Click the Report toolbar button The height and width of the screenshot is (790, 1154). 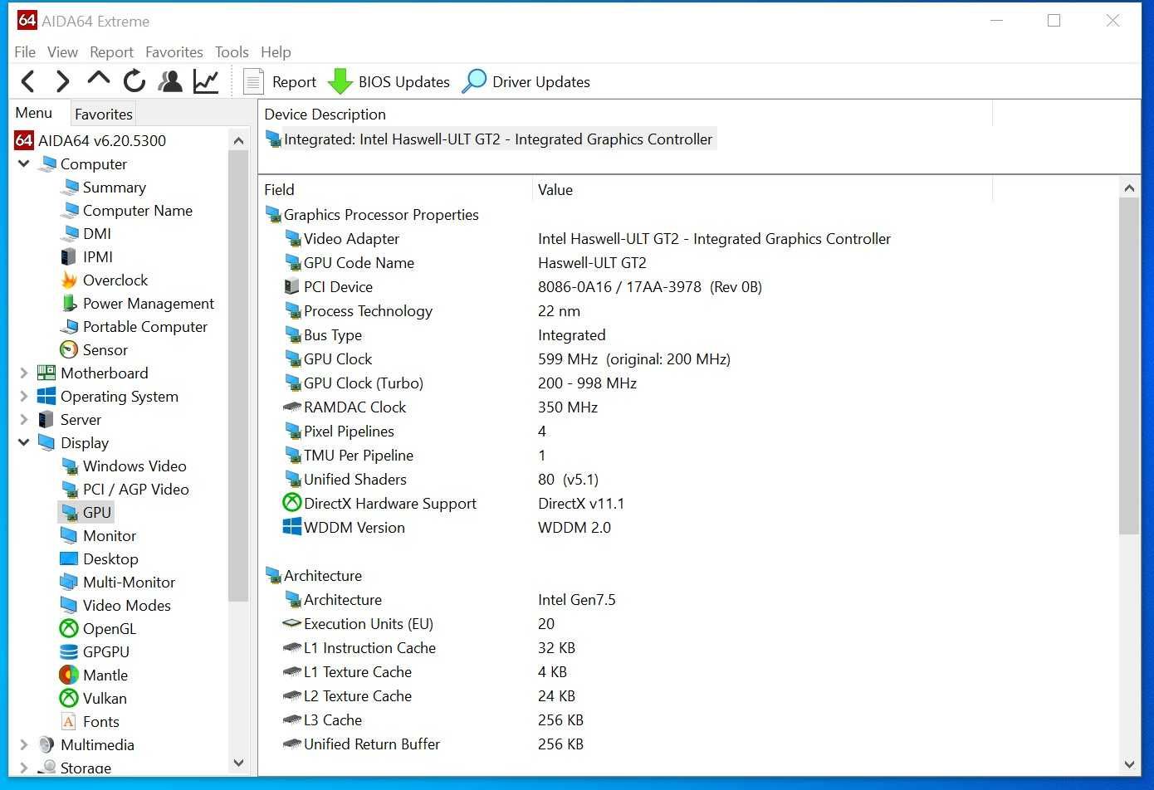click(280, 81)
